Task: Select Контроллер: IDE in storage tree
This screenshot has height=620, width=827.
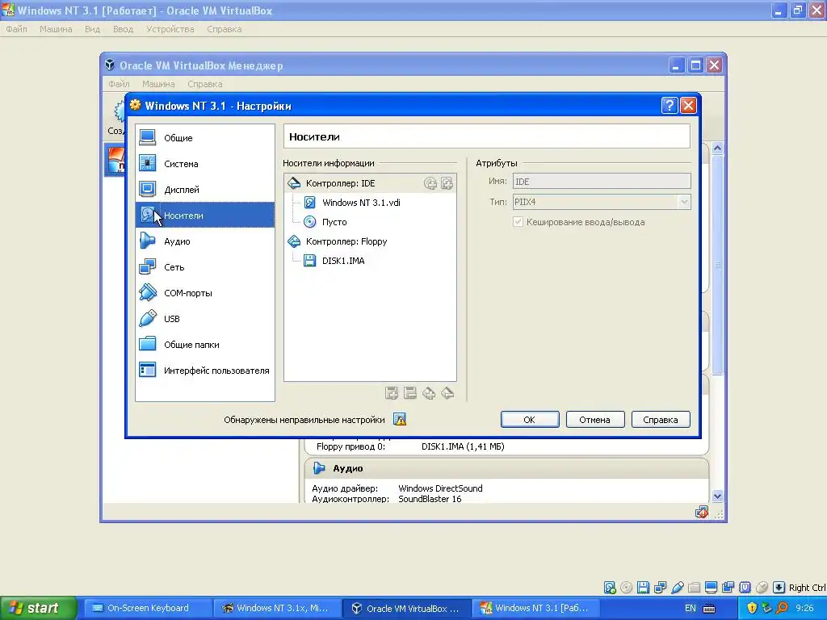Action: [340, 183]
